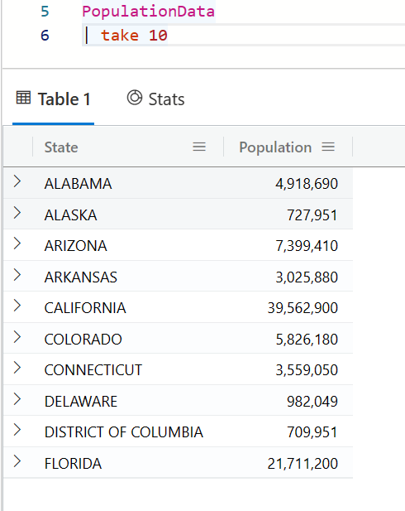Click population value 982,049

[x=312, y=401]
